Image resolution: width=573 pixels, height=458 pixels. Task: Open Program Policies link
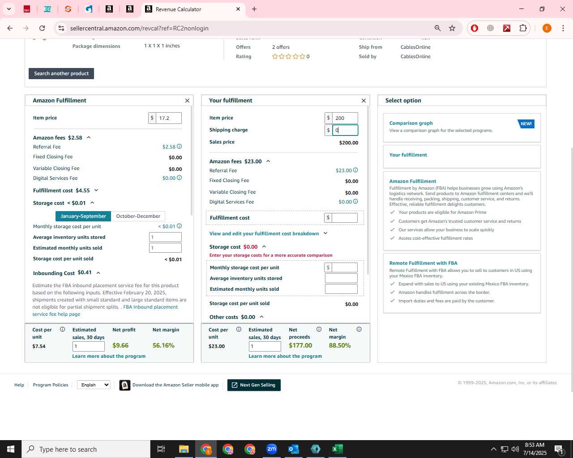51,385
